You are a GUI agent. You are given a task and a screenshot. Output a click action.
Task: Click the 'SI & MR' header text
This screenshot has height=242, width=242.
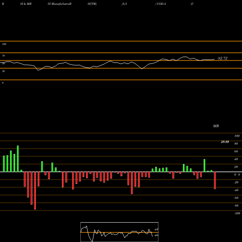pyautogui.click(x=26, y=4)
